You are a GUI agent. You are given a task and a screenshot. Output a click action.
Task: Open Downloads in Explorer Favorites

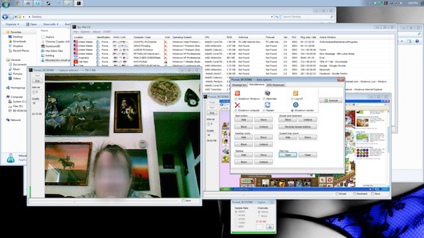coord(17,41)
